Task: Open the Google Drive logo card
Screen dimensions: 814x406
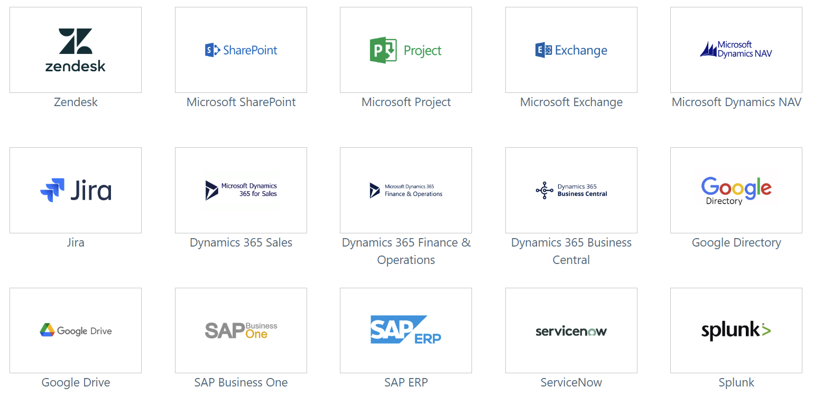Action: pos(76,331)
